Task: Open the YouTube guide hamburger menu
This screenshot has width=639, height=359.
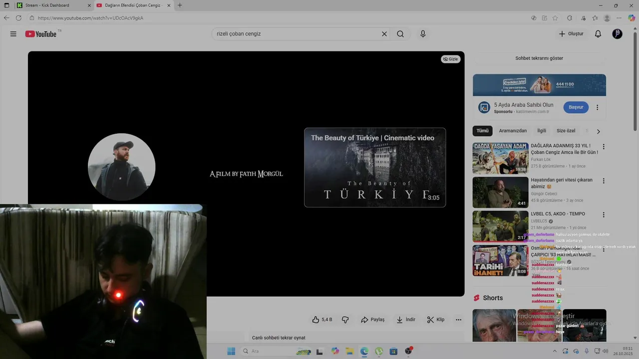Action: (x=13, y=34)
